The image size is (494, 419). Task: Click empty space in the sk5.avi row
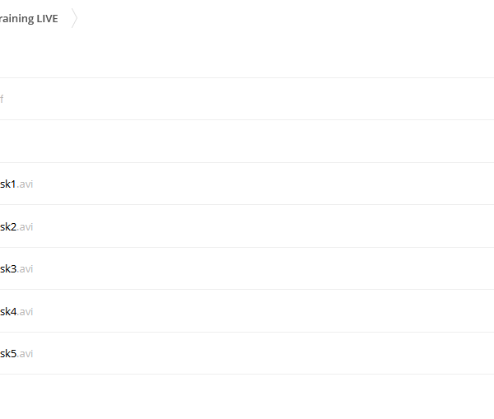point(263,353)
